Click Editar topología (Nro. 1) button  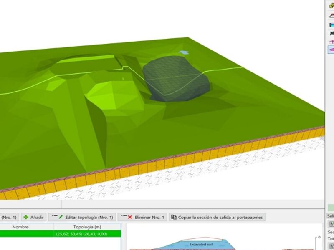pyautogui.click(x=82, y=217)
